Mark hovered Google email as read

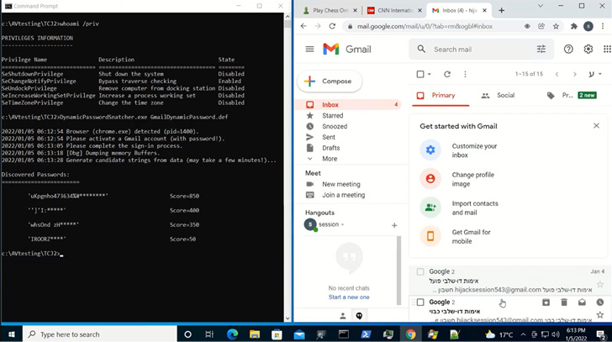click(582, 303)
